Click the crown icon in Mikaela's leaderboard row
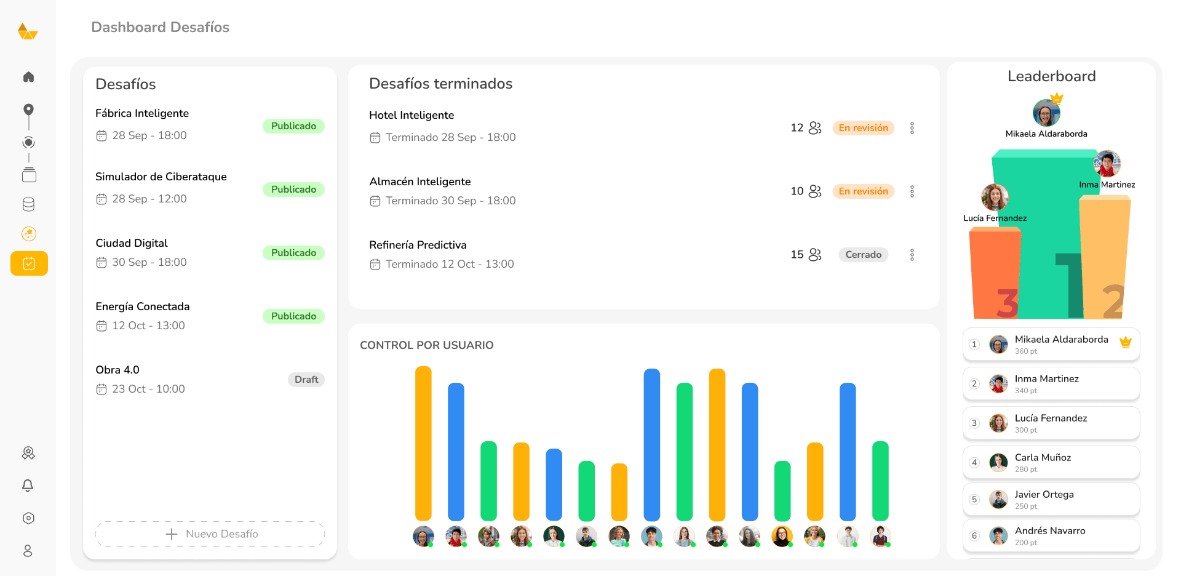Viewport: 1181px width, 576px height. (1126, 342)
